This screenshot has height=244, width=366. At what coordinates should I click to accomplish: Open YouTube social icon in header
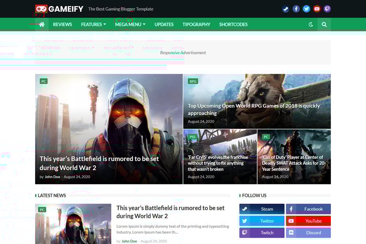point(317,9)
